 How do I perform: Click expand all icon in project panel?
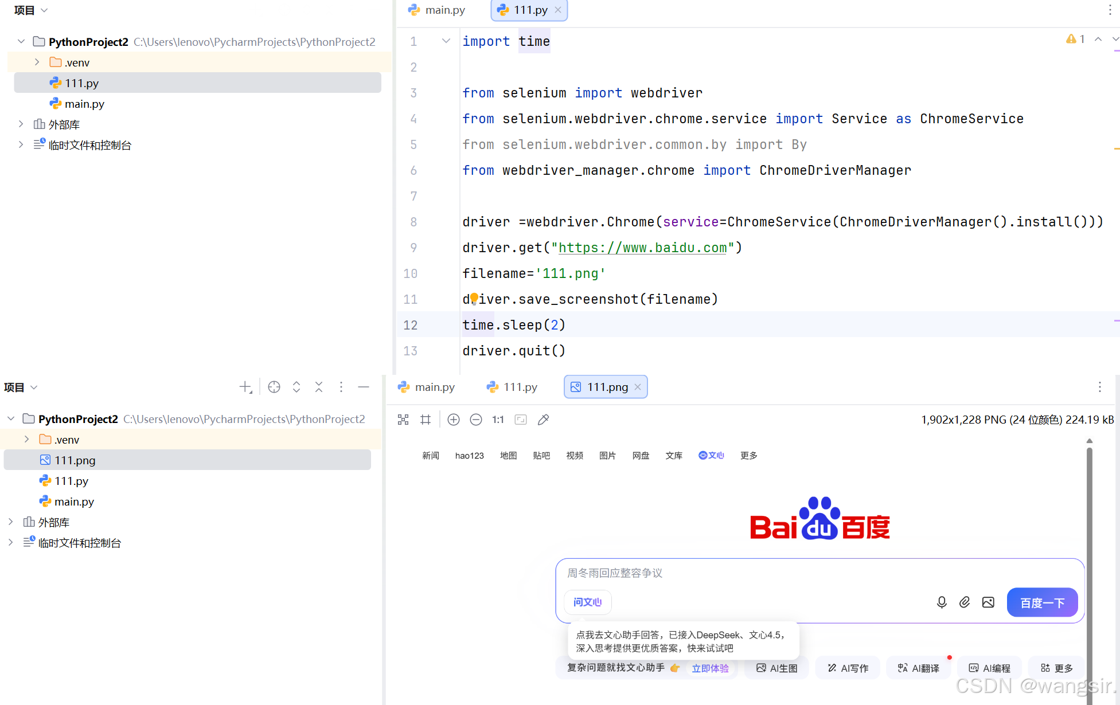point(296,387)
